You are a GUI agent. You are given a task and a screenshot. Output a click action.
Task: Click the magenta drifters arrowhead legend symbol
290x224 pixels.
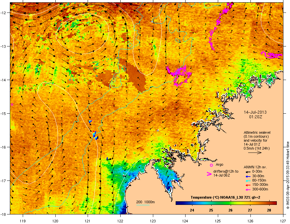point(209,174)
